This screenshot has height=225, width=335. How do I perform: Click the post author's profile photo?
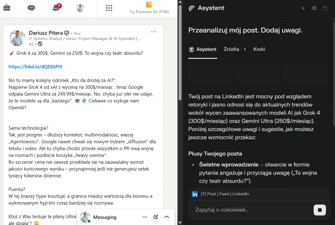[18, 38]
